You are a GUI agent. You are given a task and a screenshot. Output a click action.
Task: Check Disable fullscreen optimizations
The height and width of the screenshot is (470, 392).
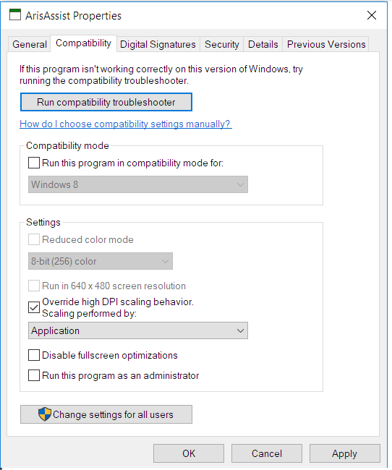[34, 355]
